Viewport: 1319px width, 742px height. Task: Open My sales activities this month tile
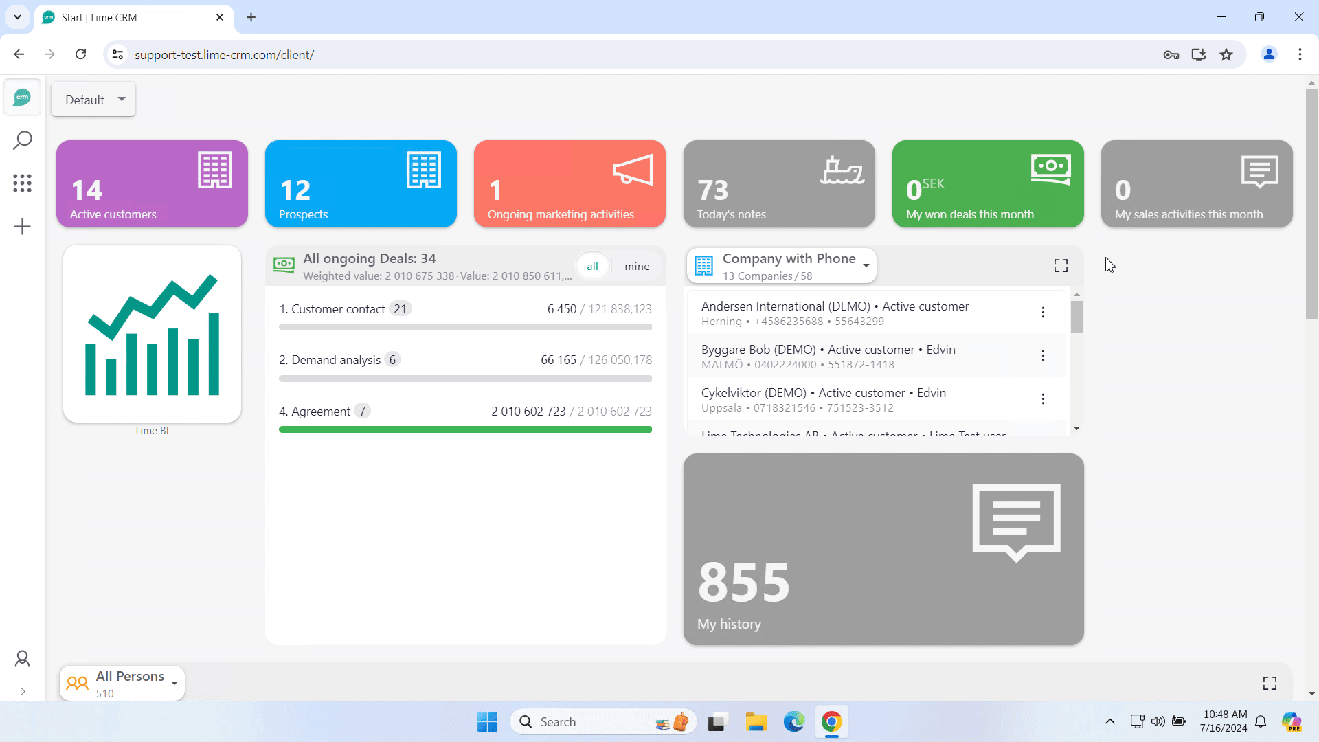point(1197,184)
